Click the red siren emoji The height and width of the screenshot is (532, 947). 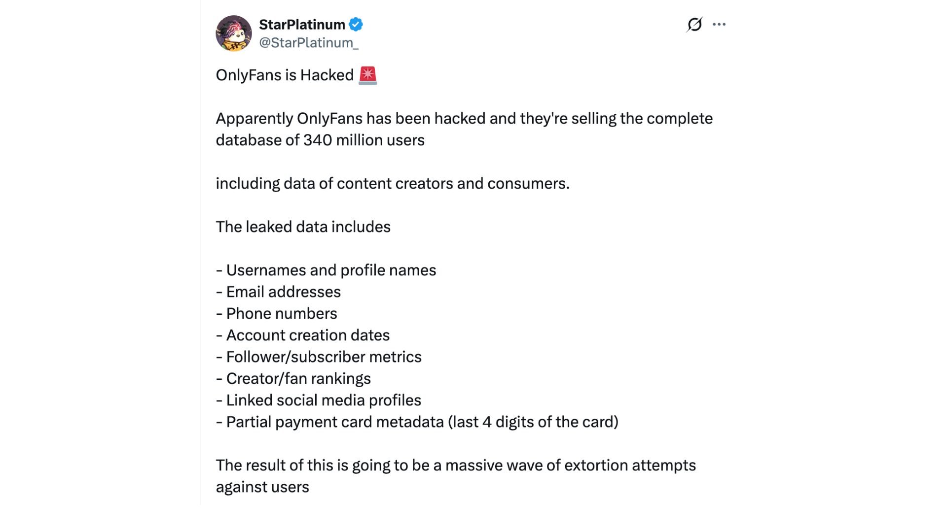pyautogui.click(x=367, y=75)
